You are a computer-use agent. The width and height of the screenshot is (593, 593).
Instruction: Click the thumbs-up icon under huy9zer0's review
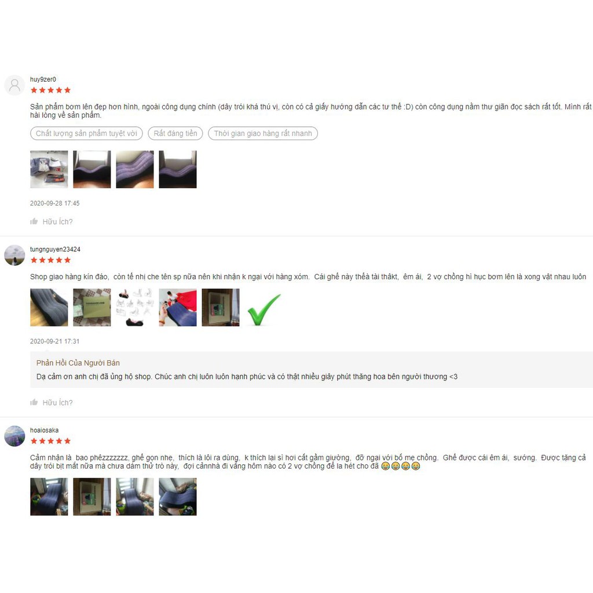(34, 221)
